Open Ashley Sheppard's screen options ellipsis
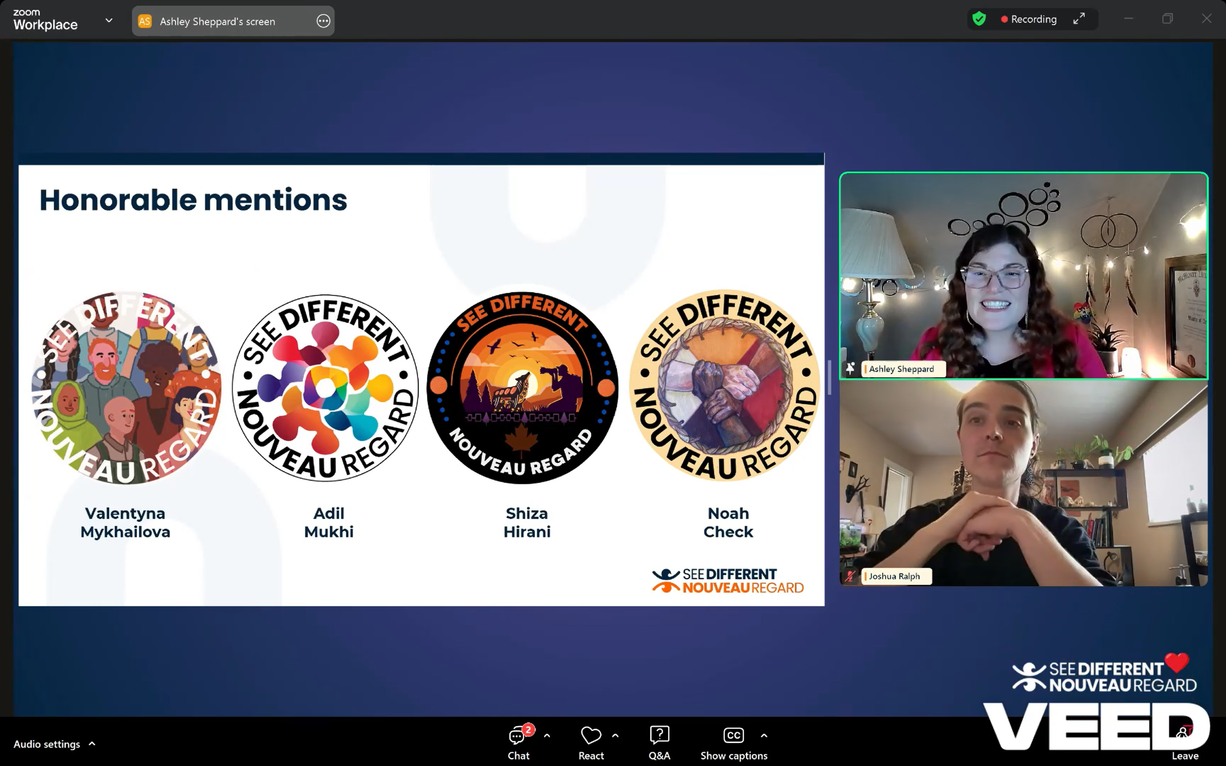This screenshot has width=1226, height=766. point(323,21)
